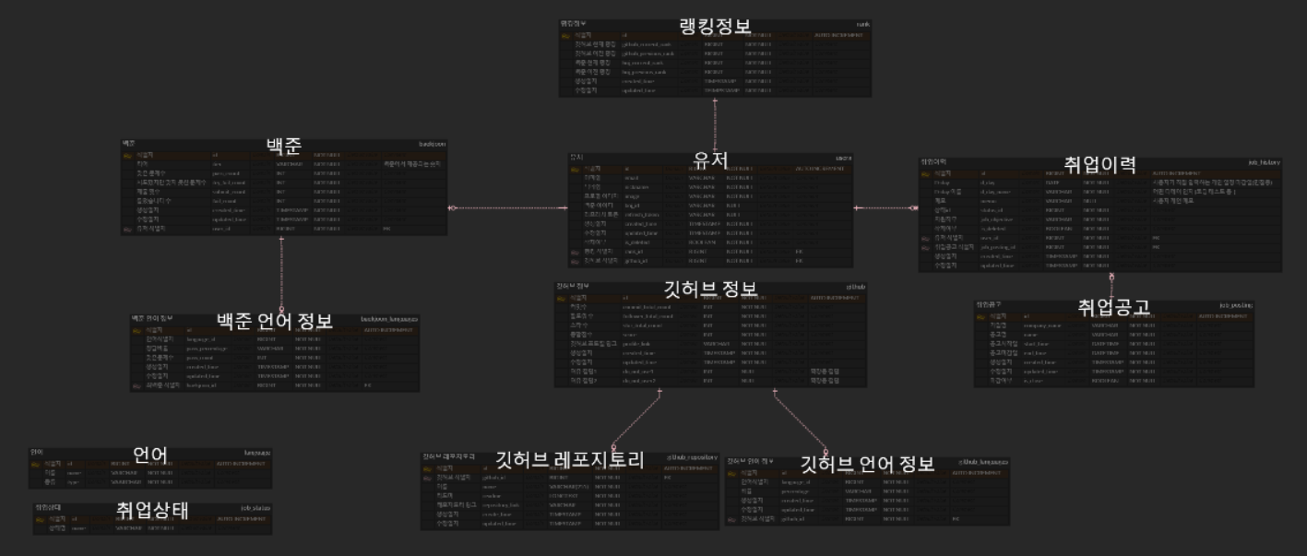Select the job_status table header

pyautogui.click(x=152, y=507)
